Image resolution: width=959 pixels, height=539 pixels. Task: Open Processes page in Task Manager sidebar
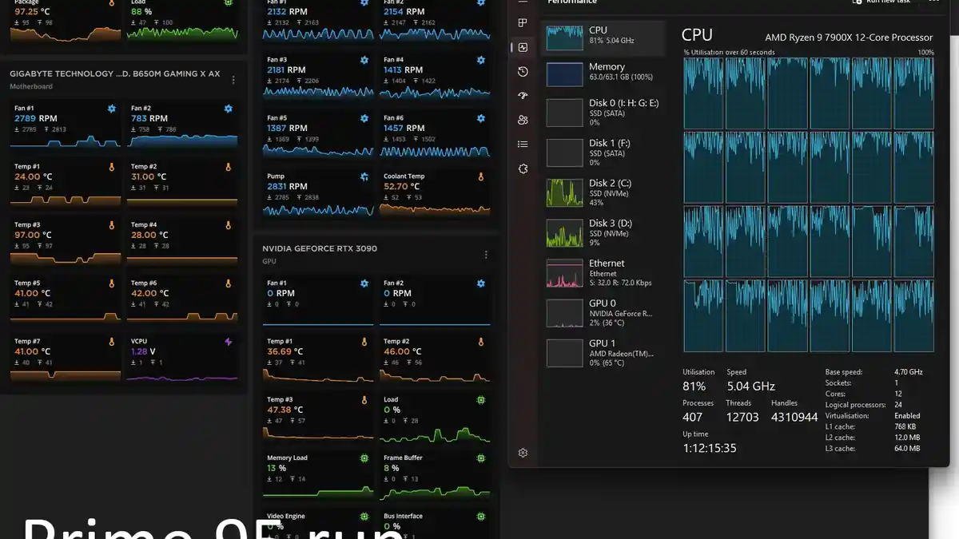tap(523, 22)
